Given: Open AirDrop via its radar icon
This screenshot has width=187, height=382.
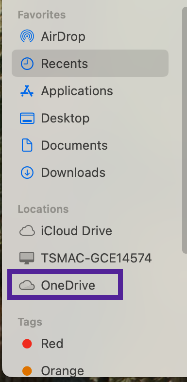Looking at the screenshot, I should click(x=27, y=36).
